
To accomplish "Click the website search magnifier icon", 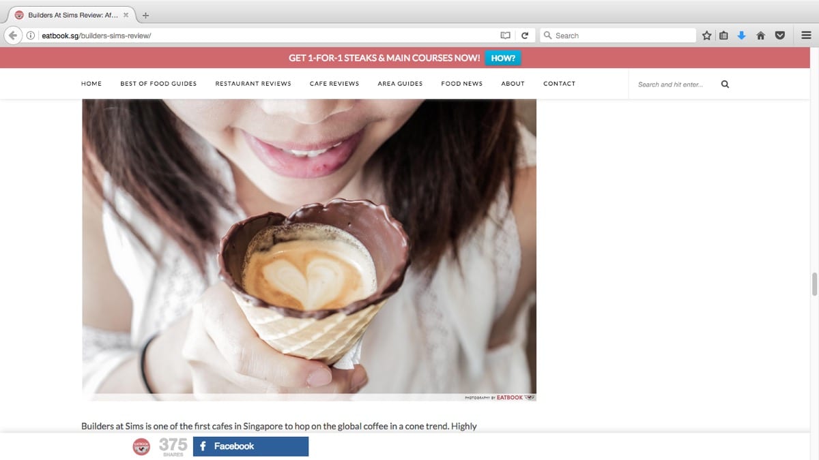I will click(725, 85).
